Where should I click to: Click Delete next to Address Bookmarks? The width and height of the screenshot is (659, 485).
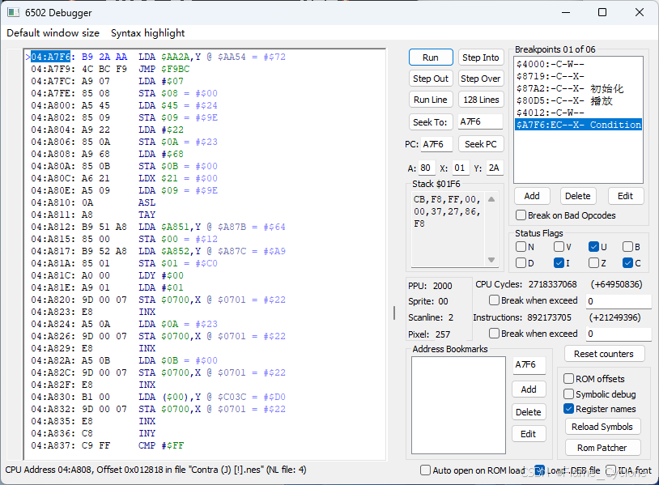529,412
